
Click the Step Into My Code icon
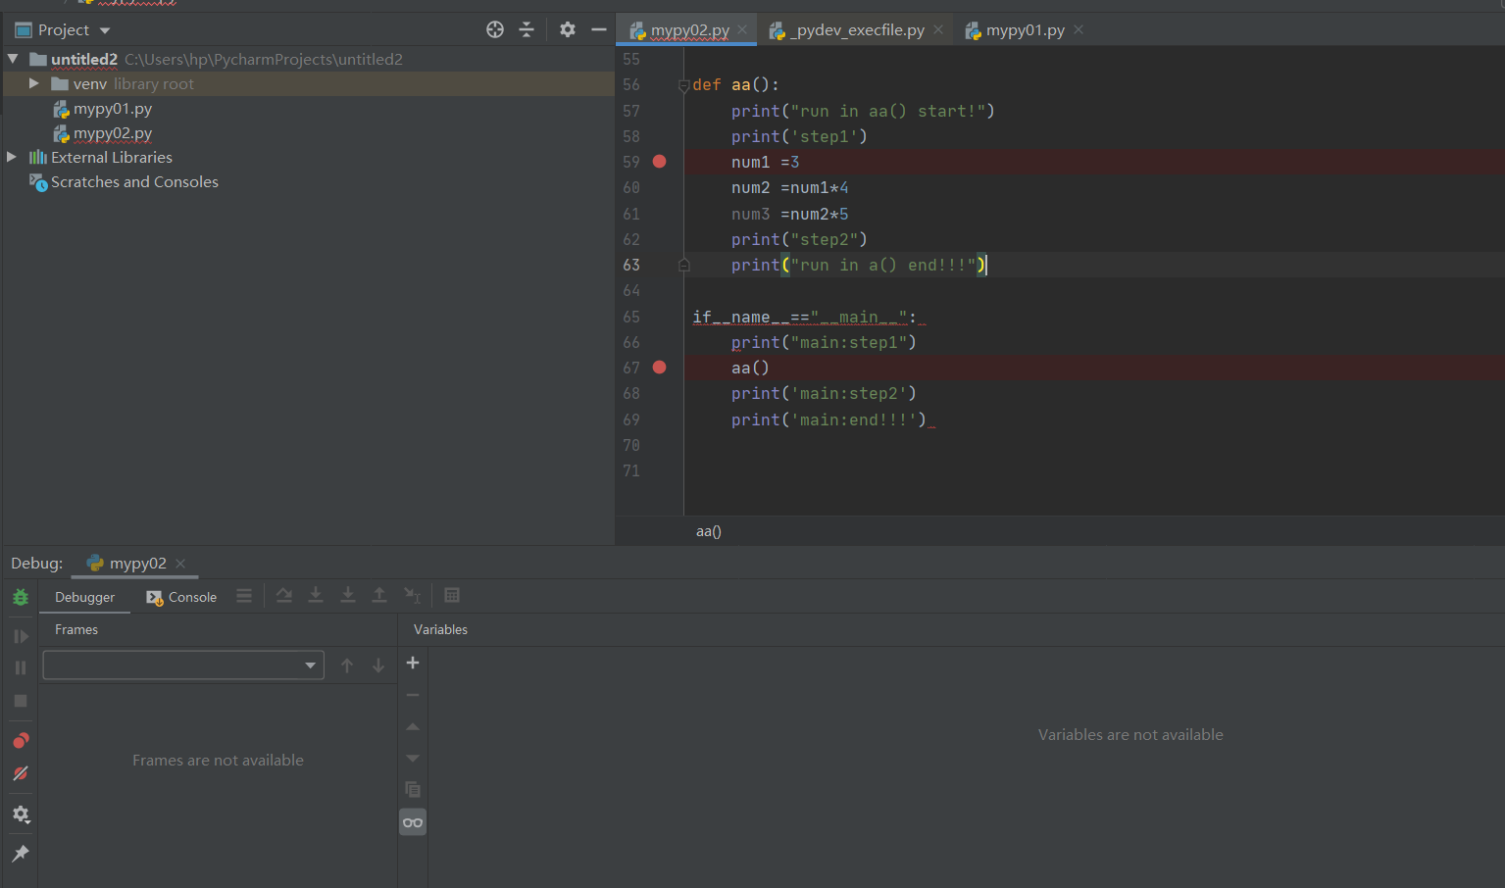(x=348, y=595)
